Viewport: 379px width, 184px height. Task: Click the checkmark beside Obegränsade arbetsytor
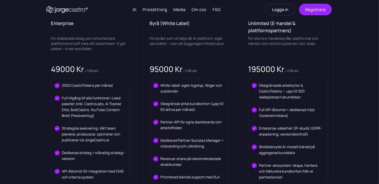point(254,86)
